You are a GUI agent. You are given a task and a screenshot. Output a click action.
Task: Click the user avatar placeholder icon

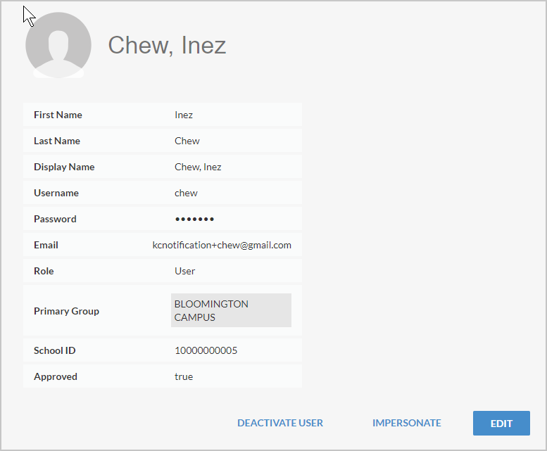(x=58, y=45)
